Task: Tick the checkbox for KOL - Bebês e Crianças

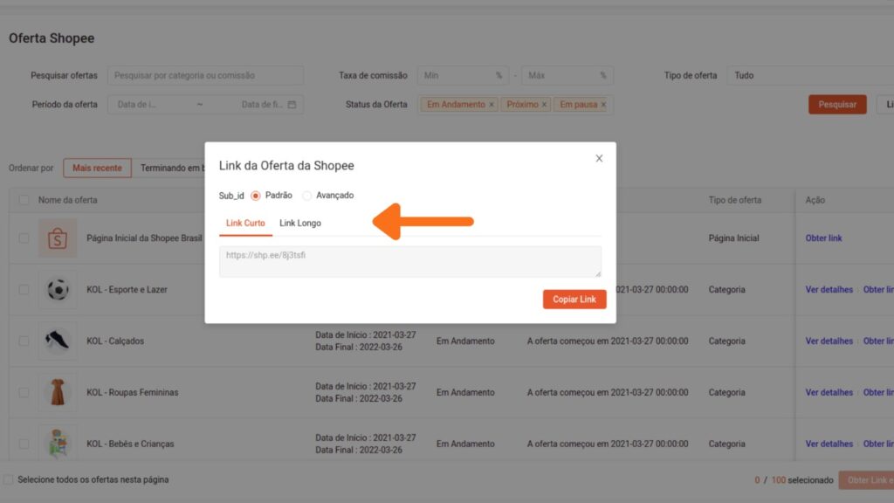Action: pos(24,444)
